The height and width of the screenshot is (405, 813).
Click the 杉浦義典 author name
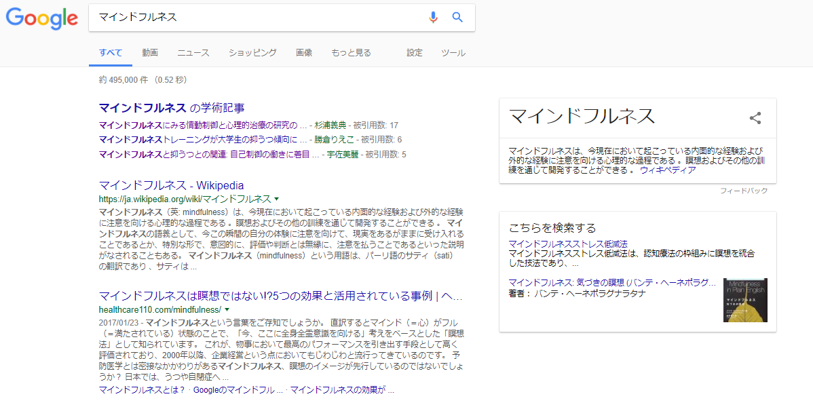330,125
